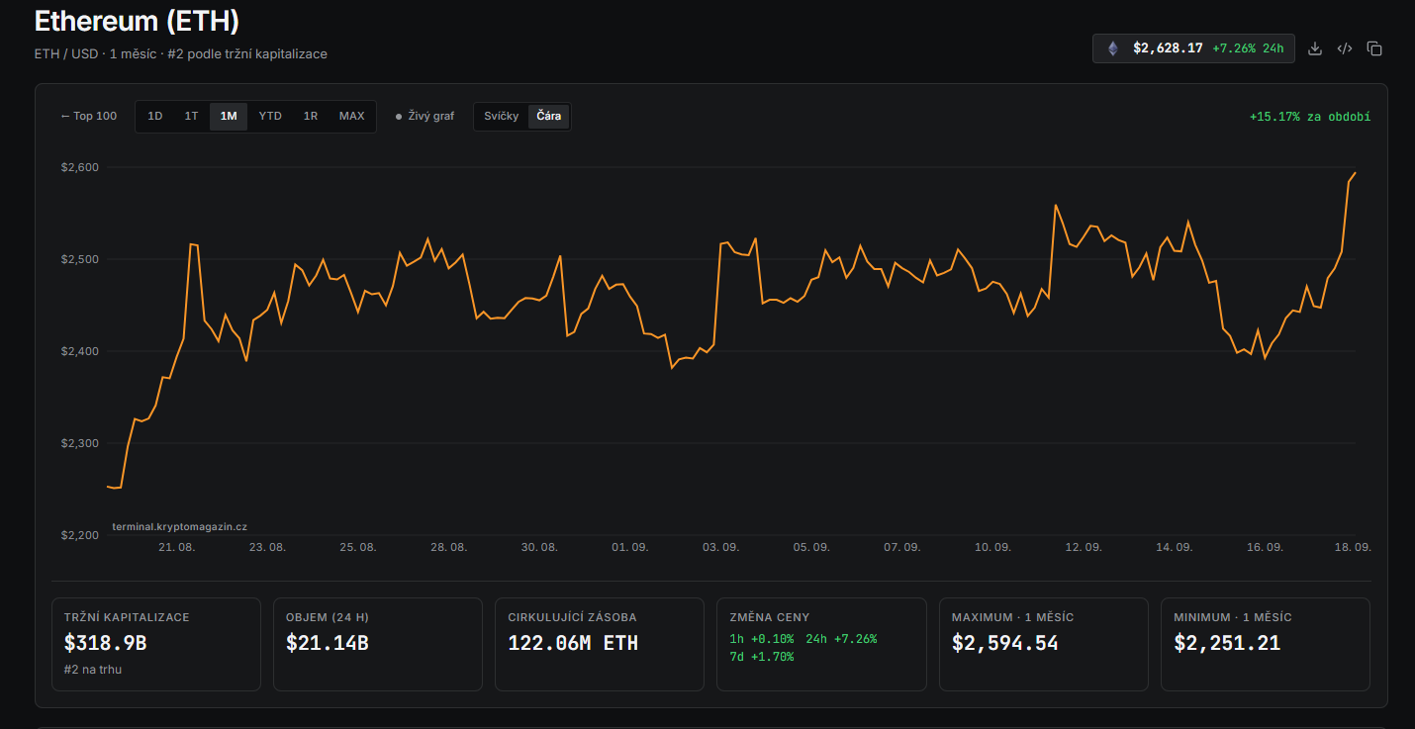
Task: Switch chart to Čára line
Action: pyautogui.click(x=549, y=116)
